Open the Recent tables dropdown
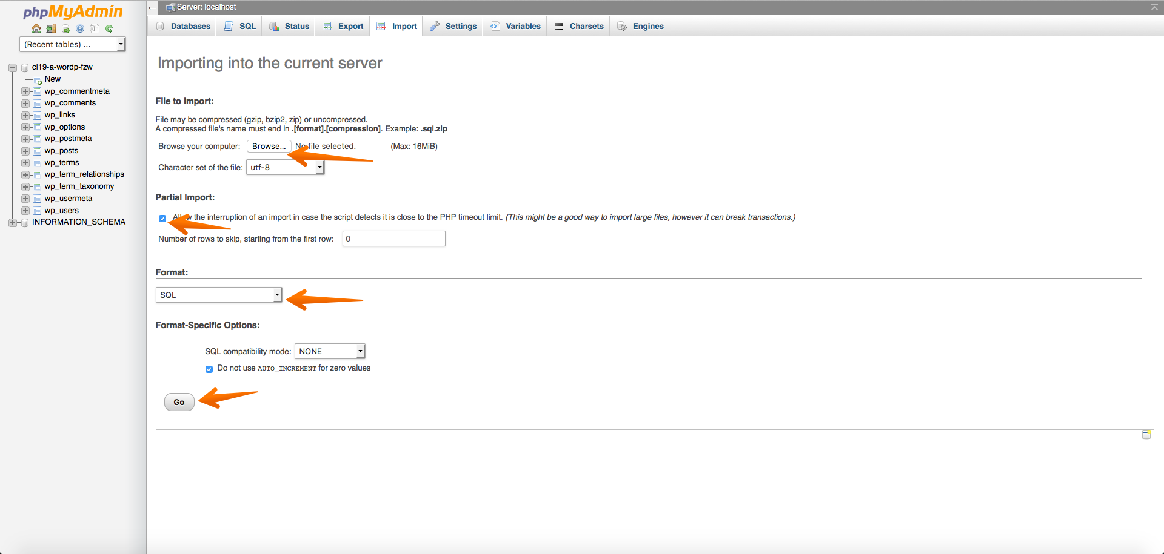This screenshot has width=1164, height=554. tap(72, 44)
